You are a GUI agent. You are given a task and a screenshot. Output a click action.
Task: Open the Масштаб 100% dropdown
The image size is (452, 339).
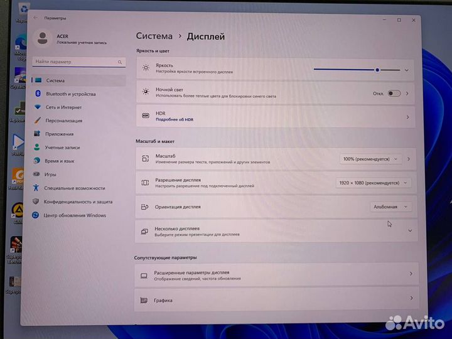(x=370, y=159)
